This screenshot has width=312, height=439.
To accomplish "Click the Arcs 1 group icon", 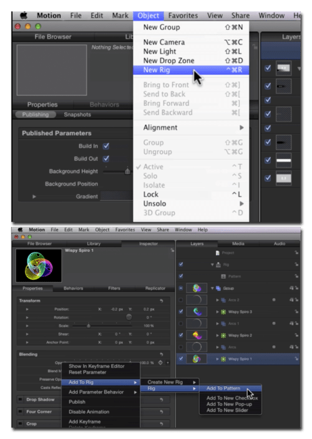I will 223,324.
